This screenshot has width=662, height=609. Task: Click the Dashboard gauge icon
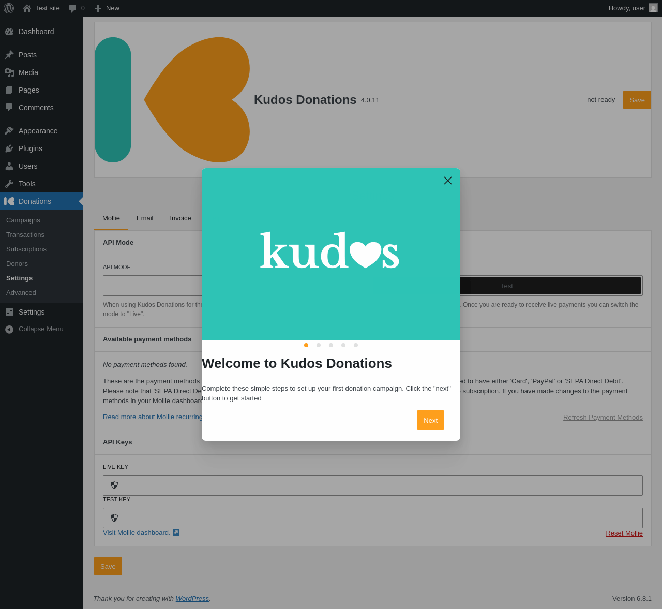click(9, 32)
